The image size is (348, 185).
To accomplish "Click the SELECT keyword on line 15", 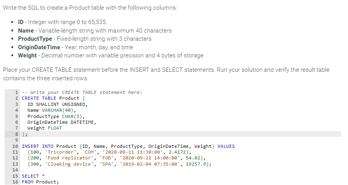I will [x=30, y=176].
